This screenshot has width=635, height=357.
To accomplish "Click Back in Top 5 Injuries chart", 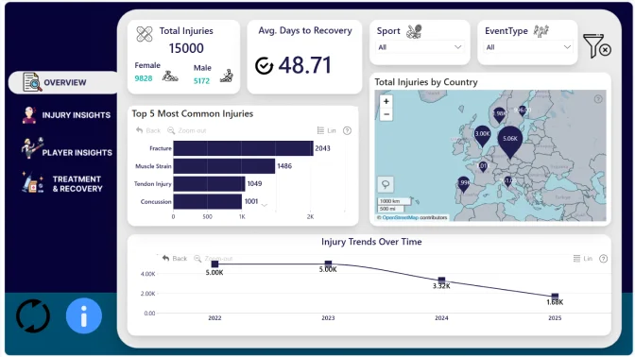I will 148,130.
